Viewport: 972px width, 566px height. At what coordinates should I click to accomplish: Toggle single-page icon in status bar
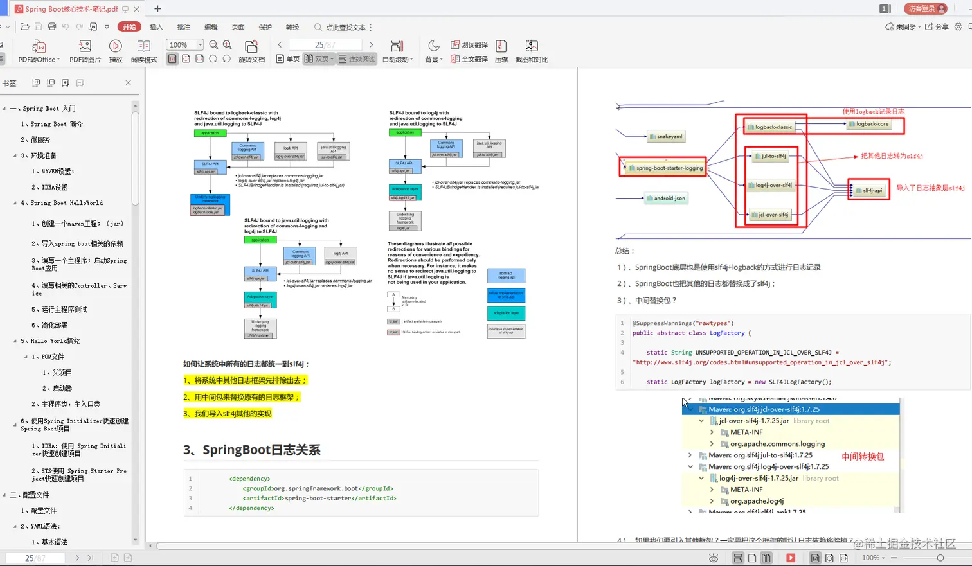pyautogui.click(x=752, y=558)
